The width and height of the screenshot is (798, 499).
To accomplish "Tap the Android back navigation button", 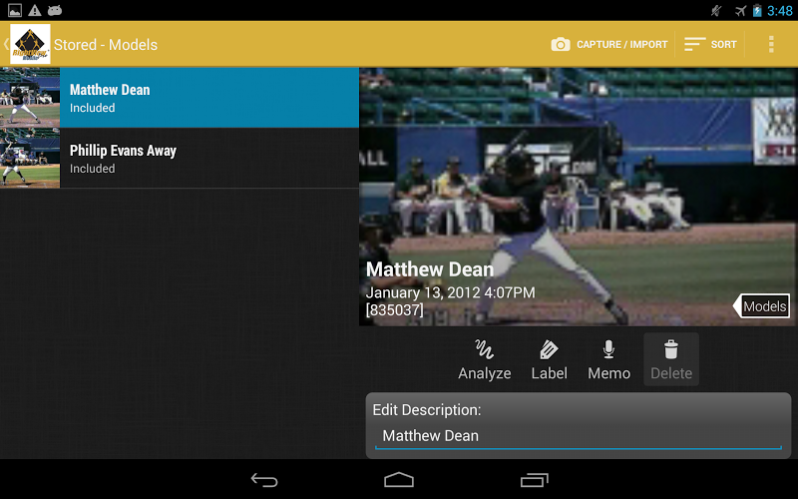I will tap(264, 480).
